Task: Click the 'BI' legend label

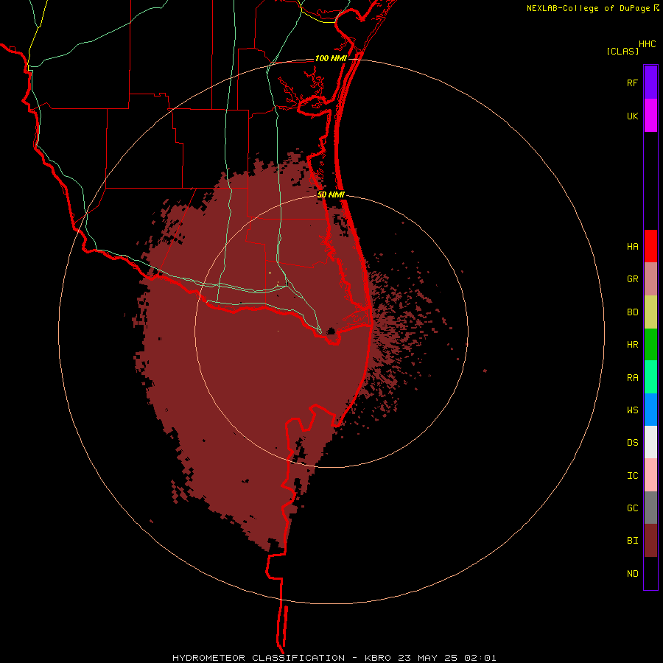Action: click(632, 541)
